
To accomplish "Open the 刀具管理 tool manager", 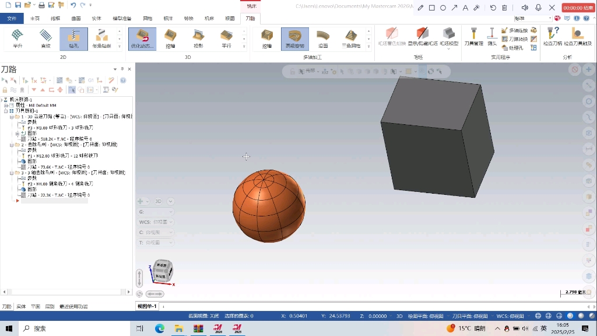I will pyautogui.click(x=473, y=37).
